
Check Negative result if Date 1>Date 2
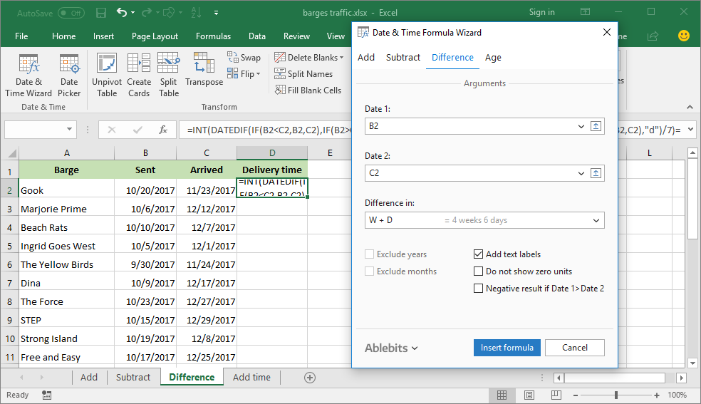[x=479, y=289]
